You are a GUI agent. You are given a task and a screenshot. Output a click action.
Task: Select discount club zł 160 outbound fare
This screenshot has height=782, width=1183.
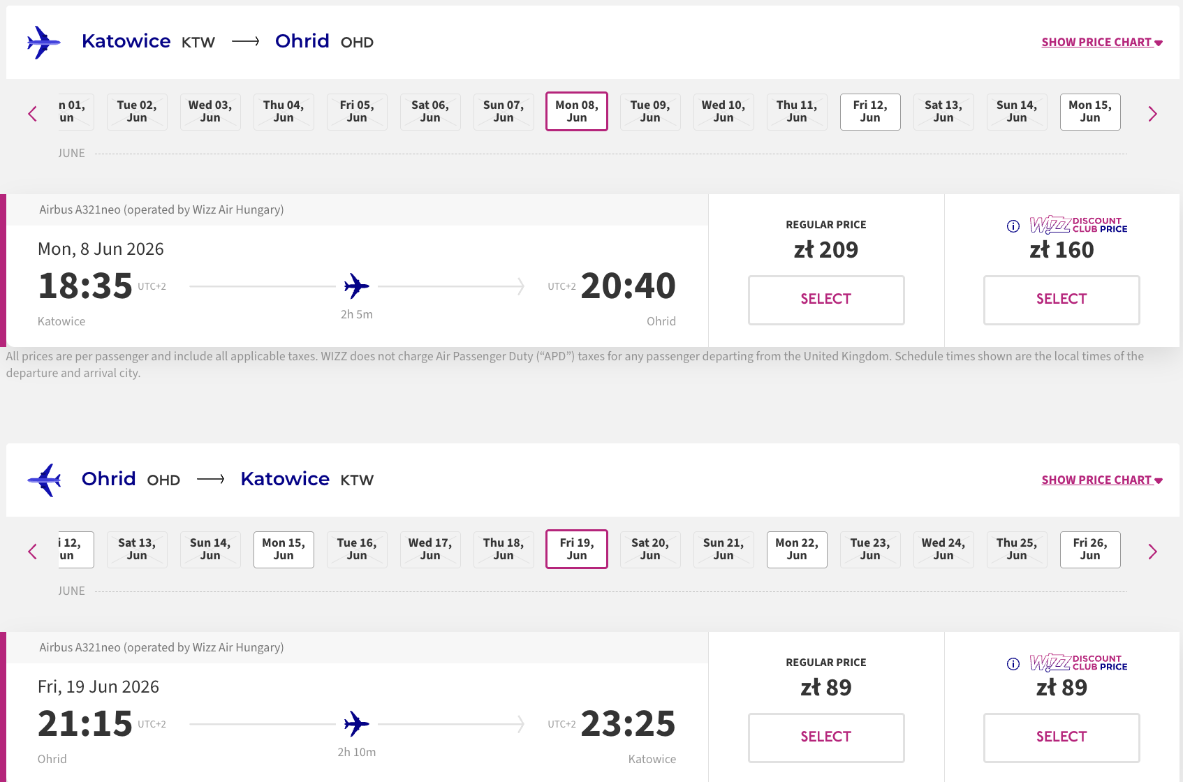[x=1061, y=300]
